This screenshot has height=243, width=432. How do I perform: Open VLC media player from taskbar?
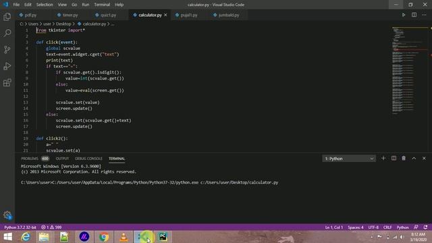124,237
